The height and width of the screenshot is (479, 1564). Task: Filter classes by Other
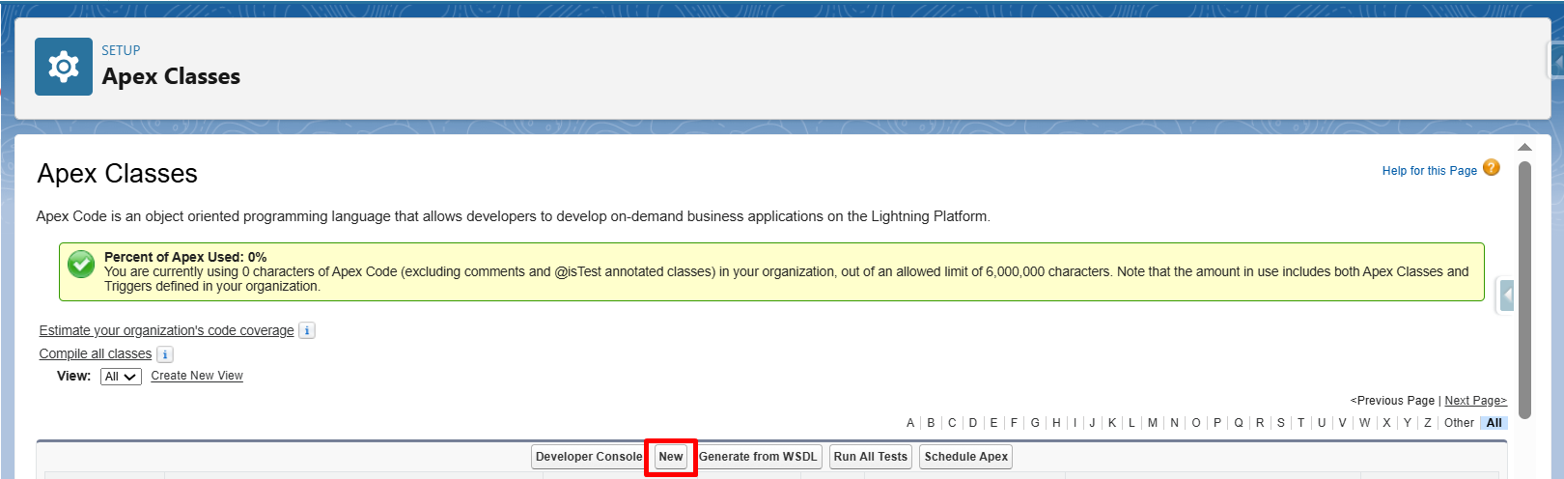[1459, 423]
